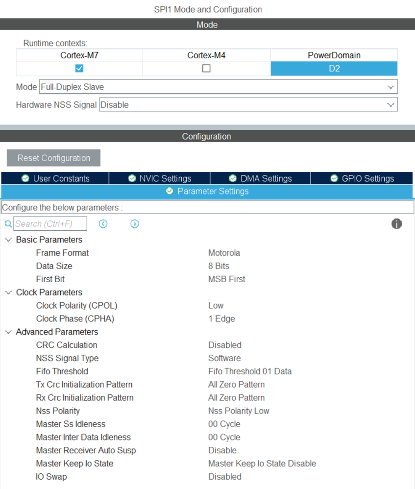415x489 pixels.
Task: Click the Clock Phase value 1 Edge
Action: [221, 318]
